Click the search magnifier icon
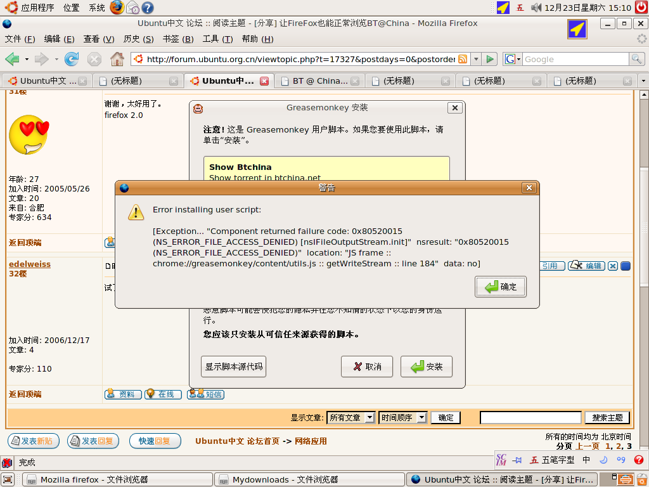Viewport: 649px width, 487px height. click(x=636, y=59)
